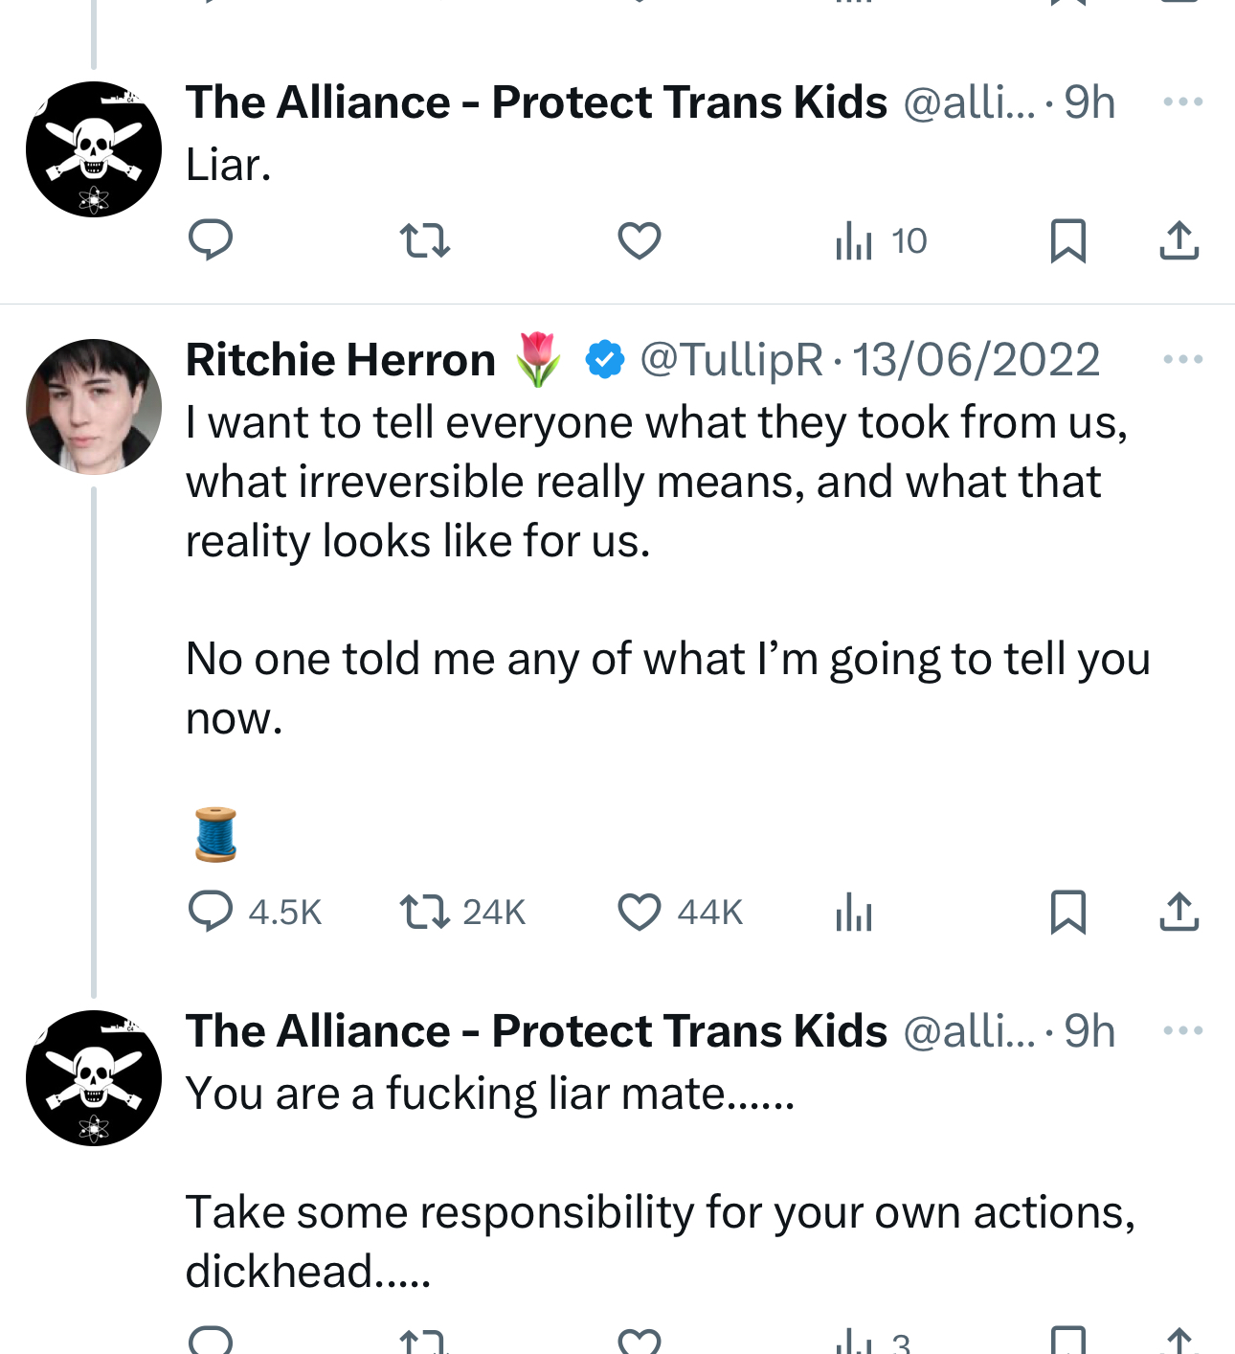Open Ritchie Herron's profile picture

point(94,407)
